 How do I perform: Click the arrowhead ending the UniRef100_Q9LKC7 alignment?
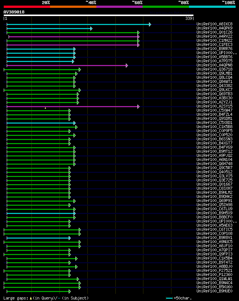pyautogui.click(x=80, y=90)
